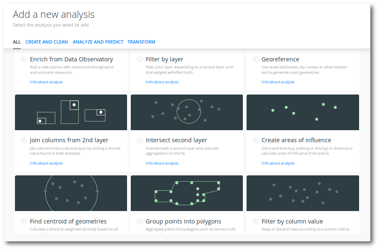Click the Join columns rectangles illustration
Image resolution: width=379 pixels, height=250 pixels.
pyautogui.click(x=71, y=112)
